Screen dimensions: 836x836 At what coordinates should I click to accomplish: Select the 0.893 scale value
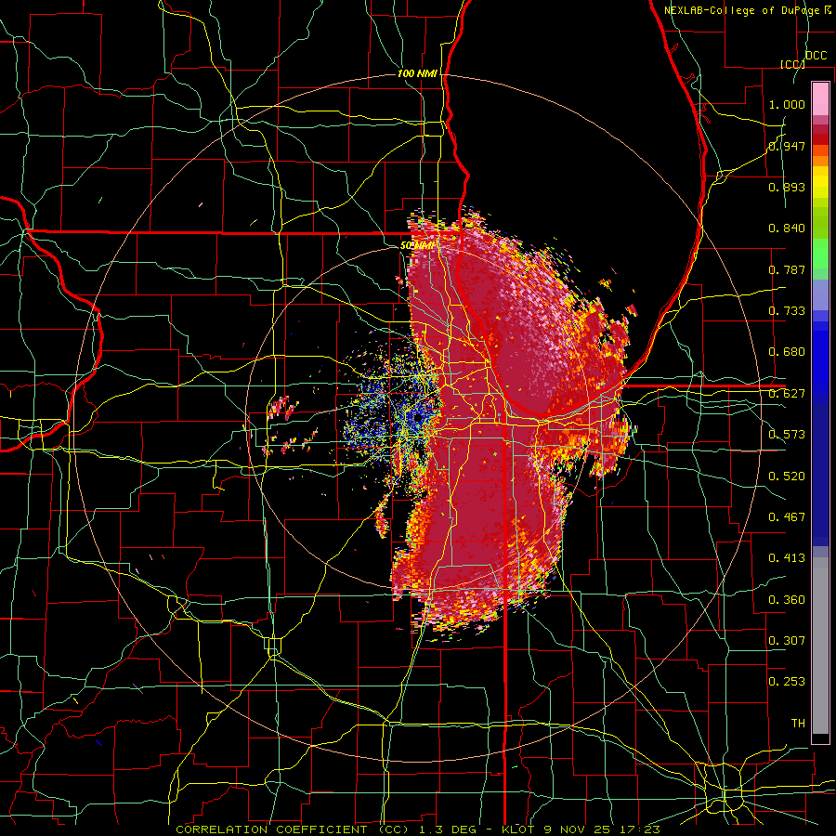787,187
